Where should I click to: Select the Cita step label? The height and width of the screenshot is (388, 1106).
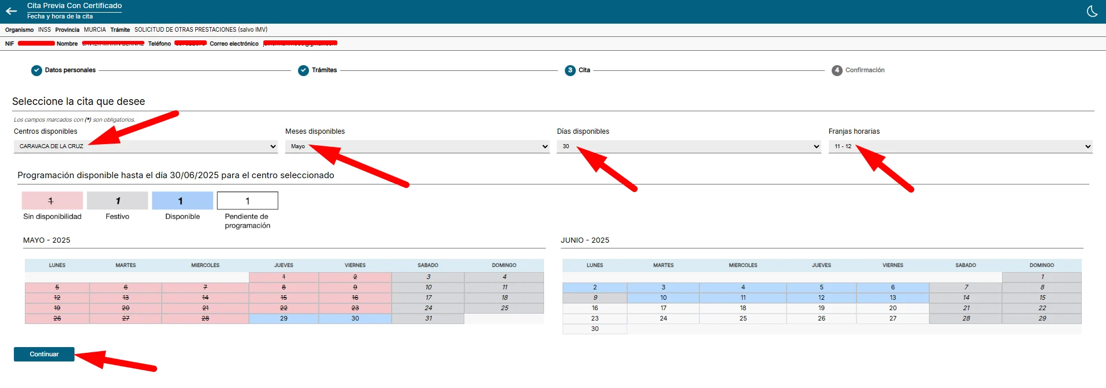coord(584,70)
